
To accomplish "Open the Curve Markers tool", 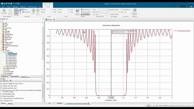I will [78, 12].
